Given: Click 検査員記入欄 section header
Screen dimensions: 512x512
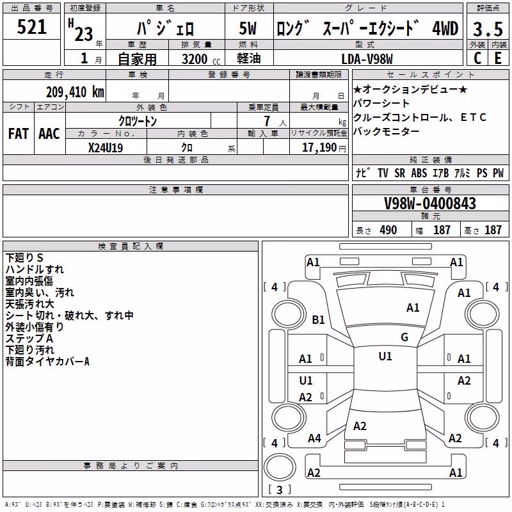Looking at the screenshot, I should coord(131,246).
